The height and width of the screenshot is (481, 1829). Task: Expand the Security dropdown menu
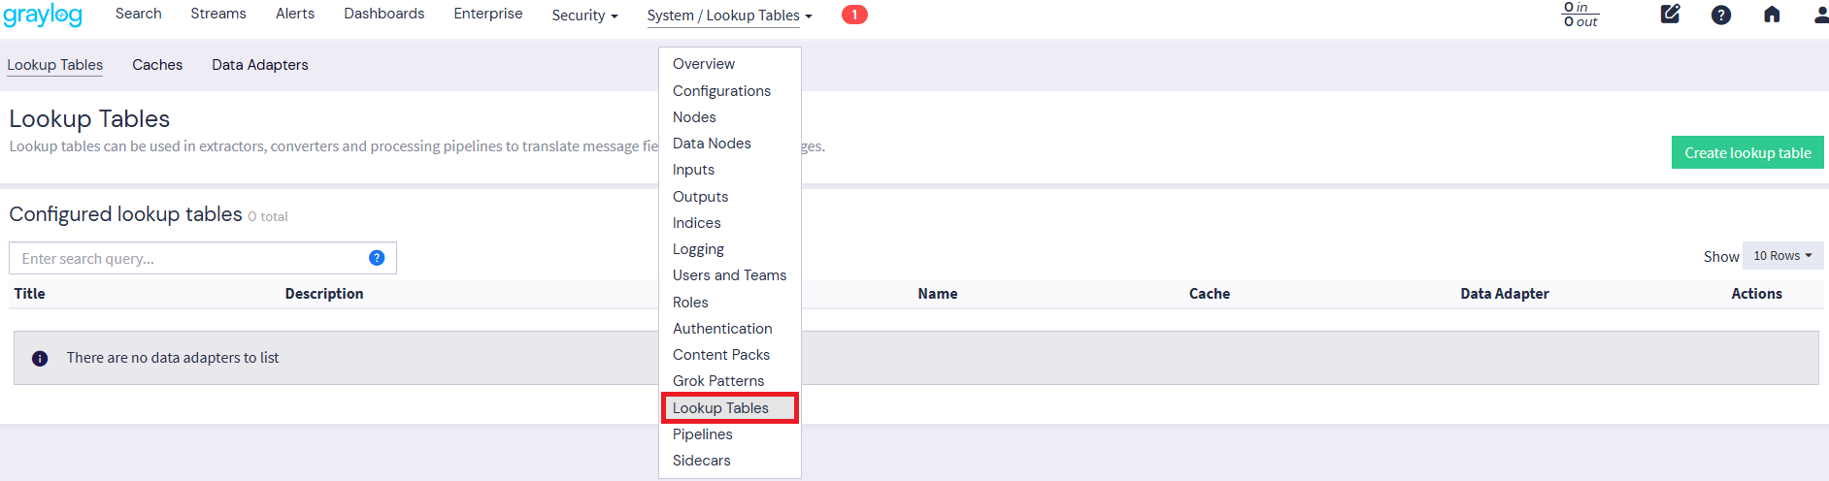tap(584, 16)
